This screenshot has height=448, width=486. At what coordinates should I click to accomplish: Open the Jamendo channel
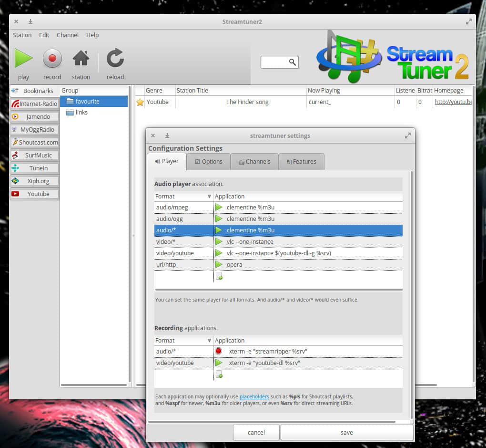pos(35,117)
